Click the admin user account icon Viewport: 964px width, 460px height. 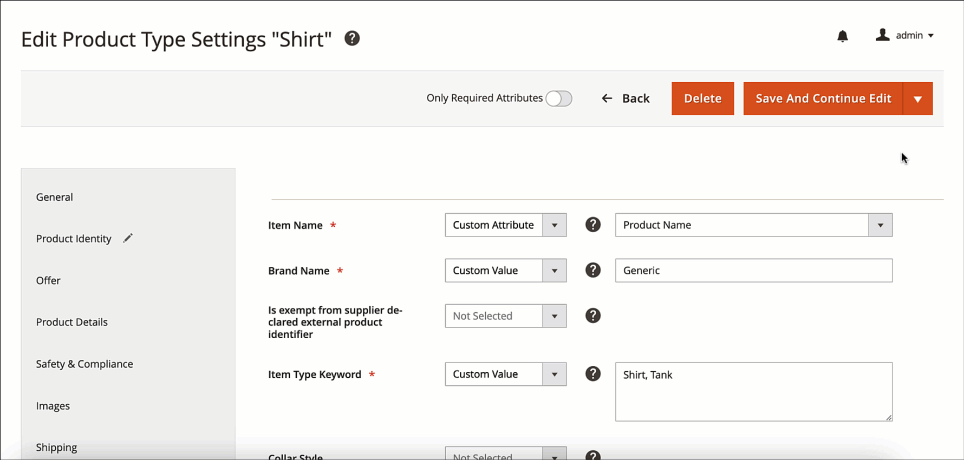click(x=882, y=35)
